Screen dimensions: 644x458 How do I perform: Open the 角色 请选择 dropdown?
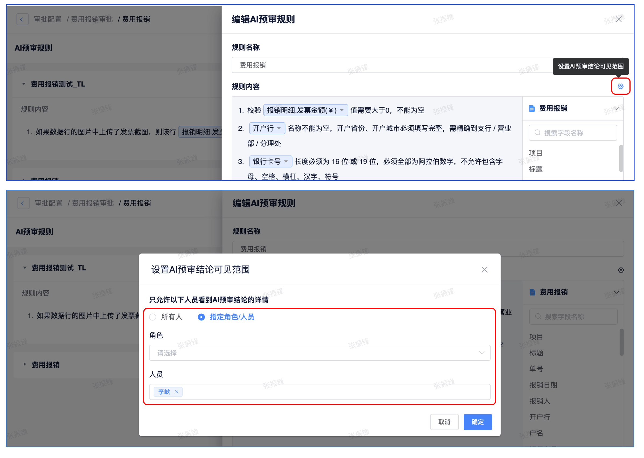pyautogui.click(x=319, y=353)
